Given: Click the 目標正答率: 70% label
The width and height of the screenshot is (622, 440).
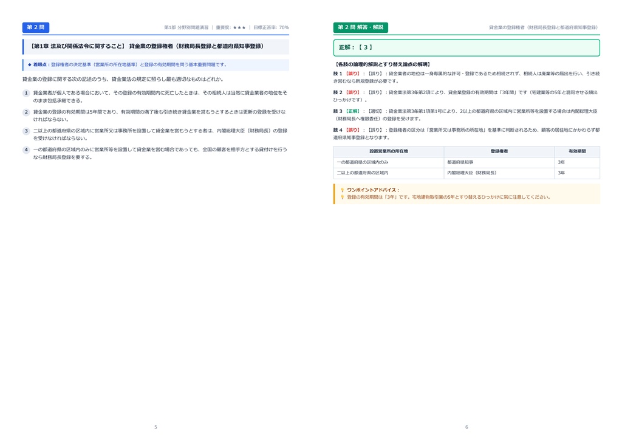Looking at the screenshot, I should pyautogui.click(x=271, y=27).
